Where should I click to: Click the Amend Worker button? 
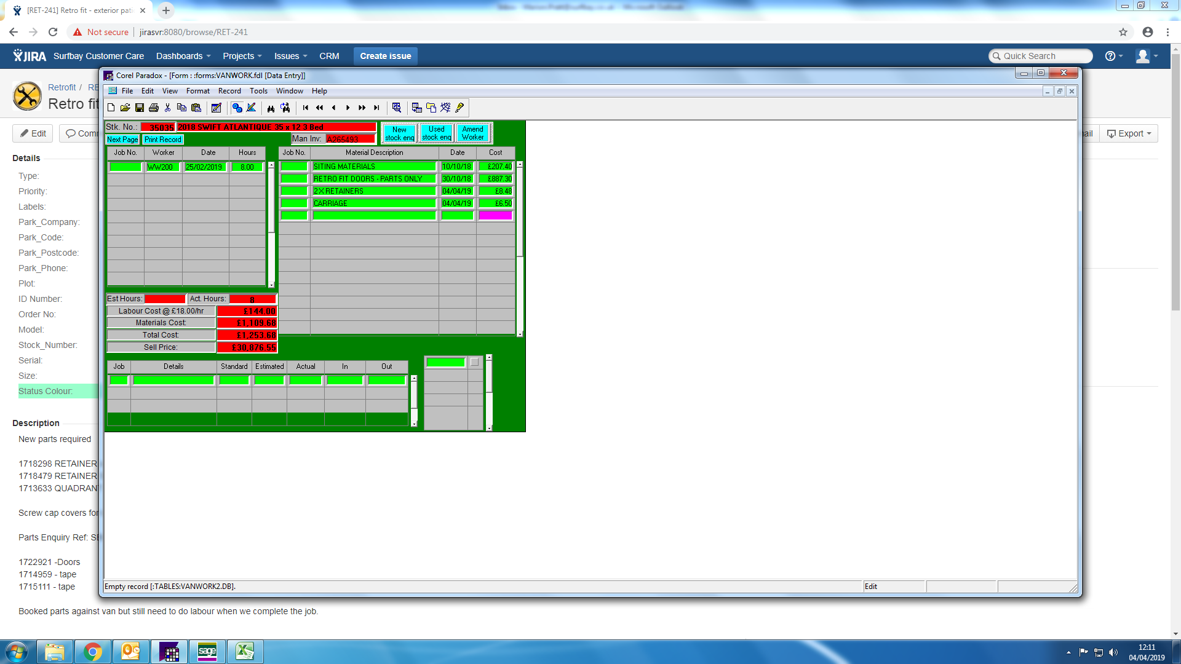pos(472,133)
